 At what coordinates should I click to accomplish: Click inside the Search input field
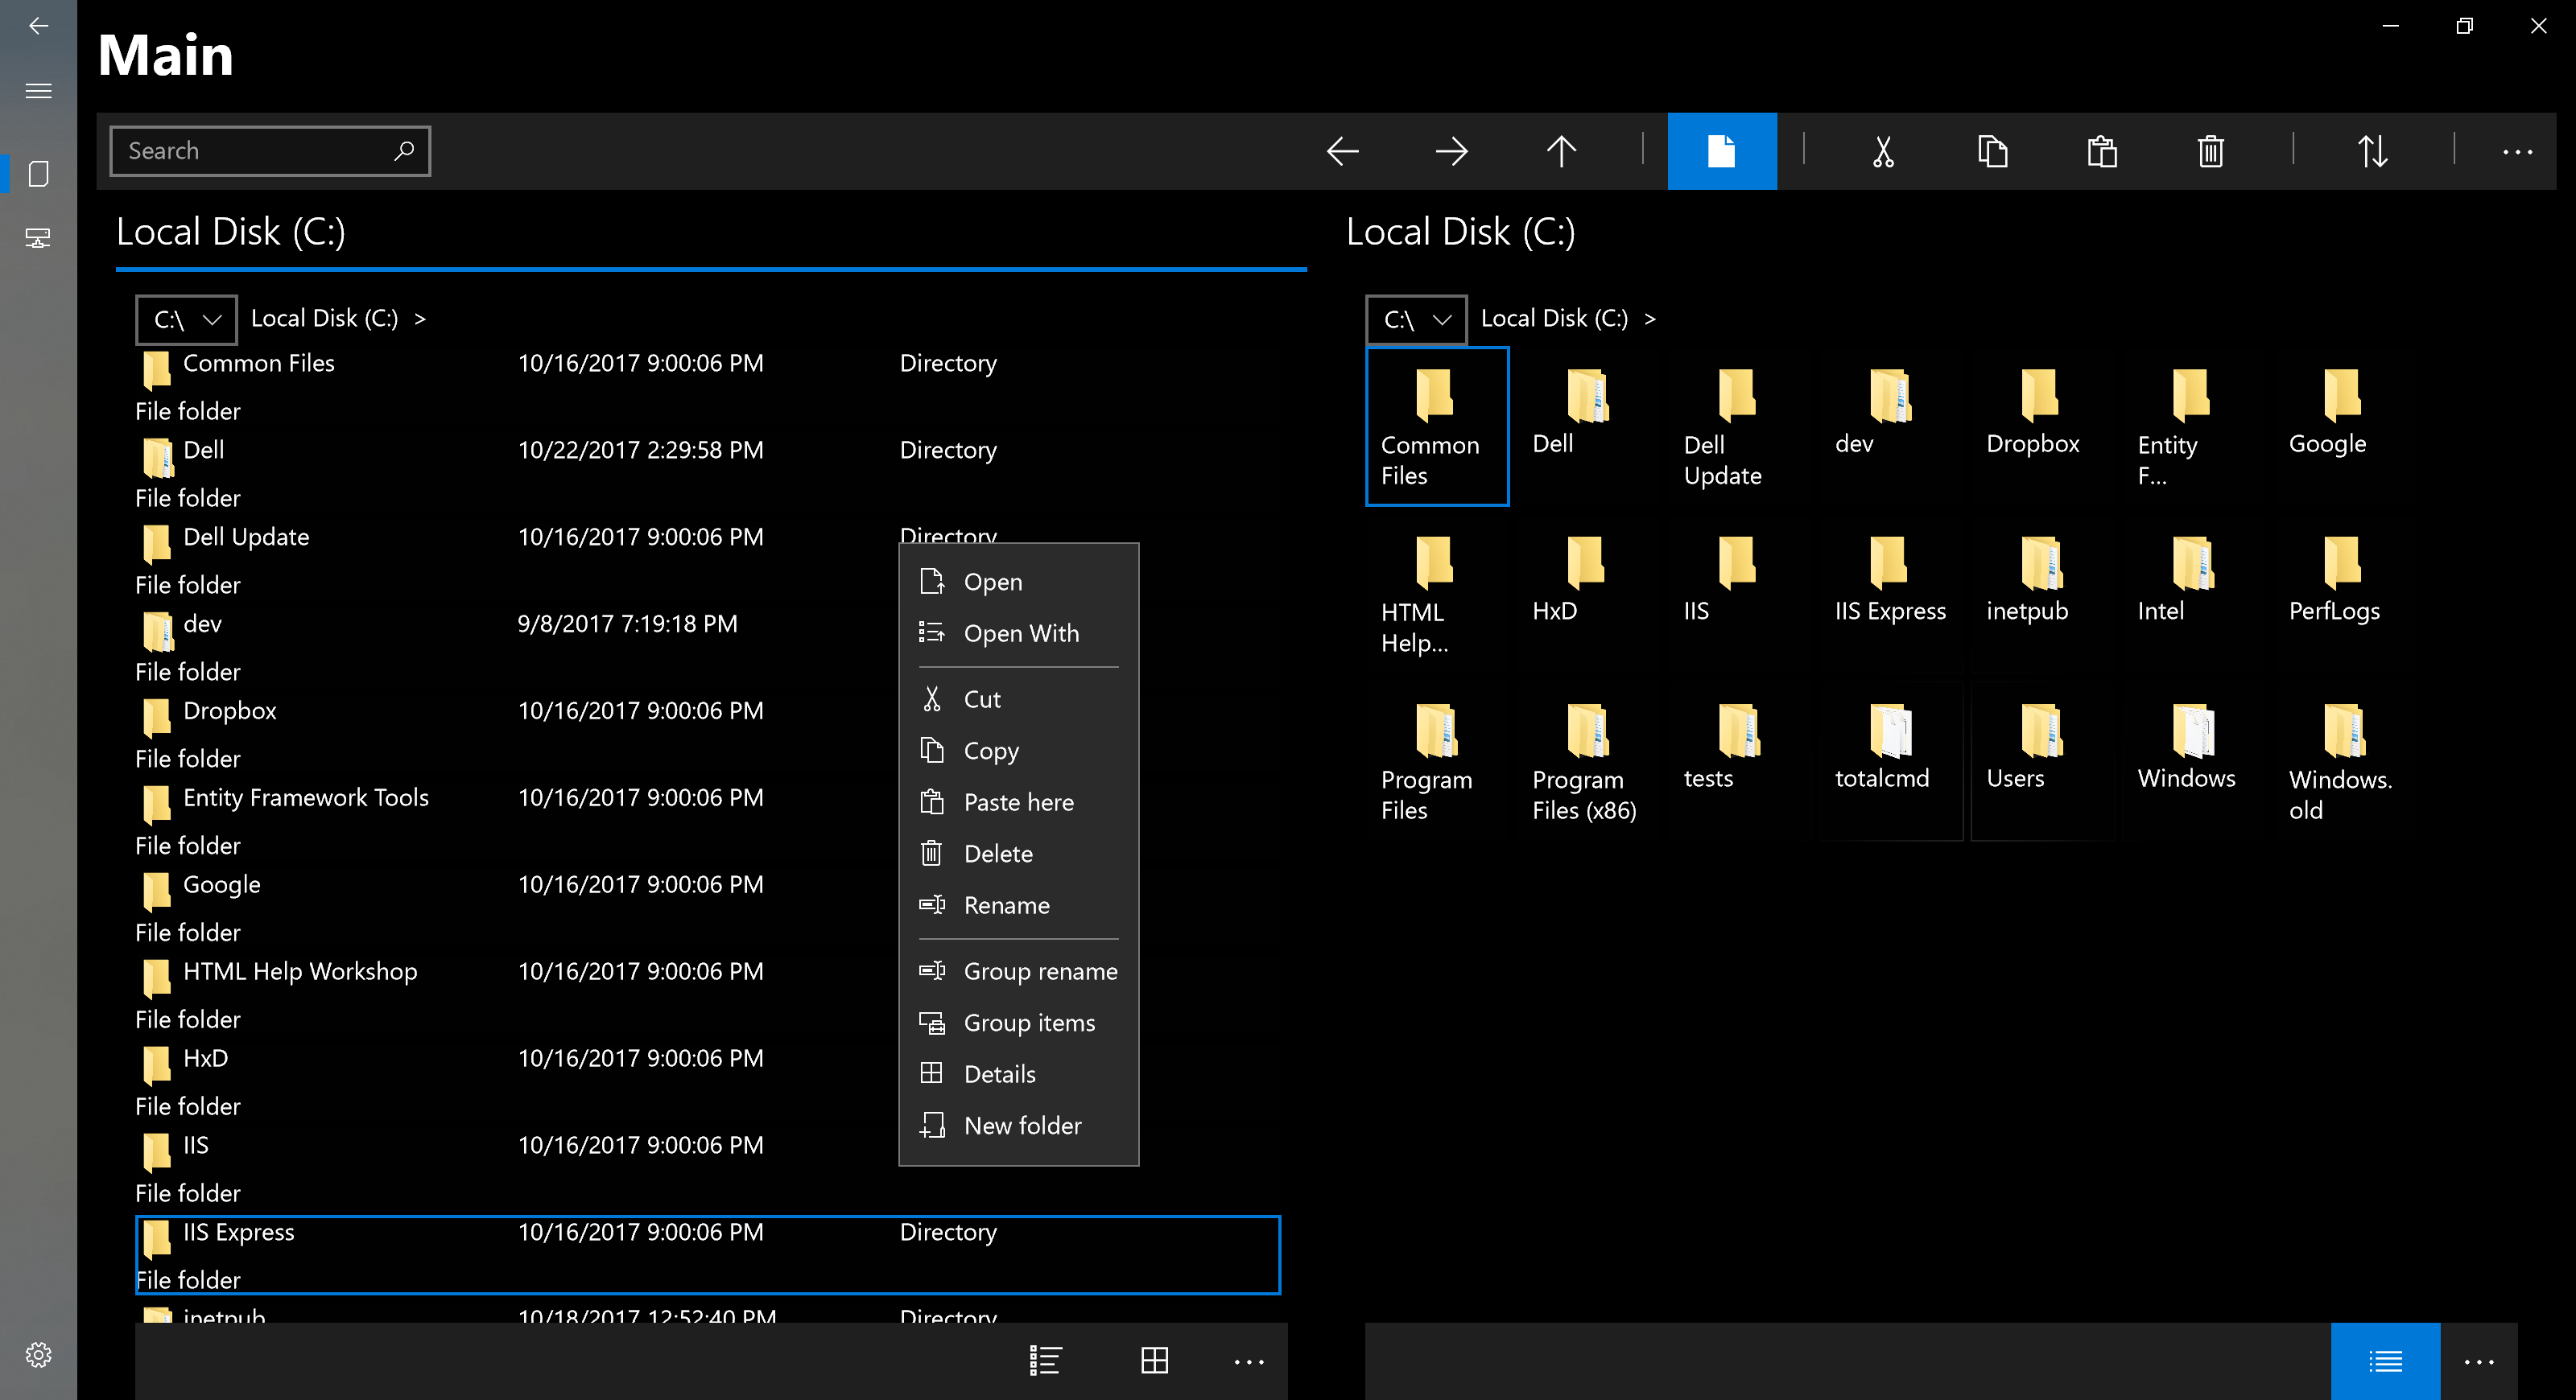270,150
